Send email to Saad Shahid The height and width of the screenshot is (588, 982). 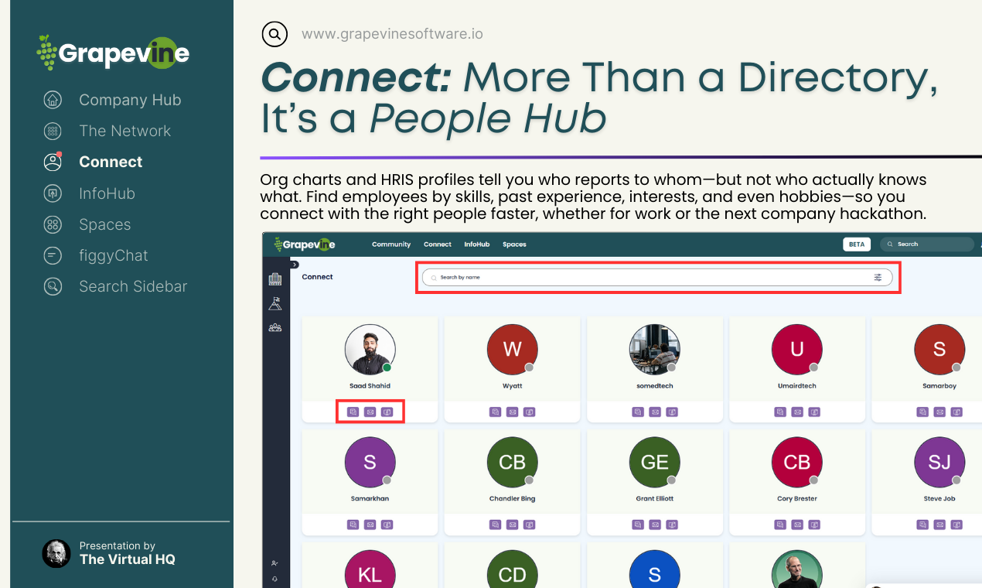pos(370,412)
